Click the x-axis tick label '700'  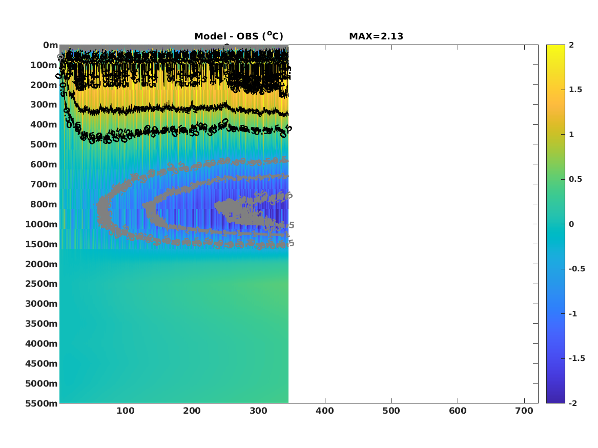tap(524, 411)
